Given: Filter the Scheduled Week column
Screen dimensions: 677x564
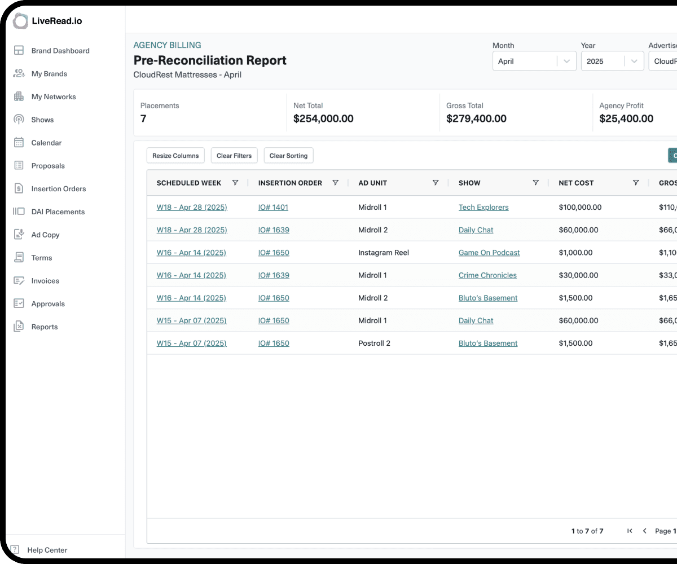Looking at the screenshot, I should click(235, 183).
